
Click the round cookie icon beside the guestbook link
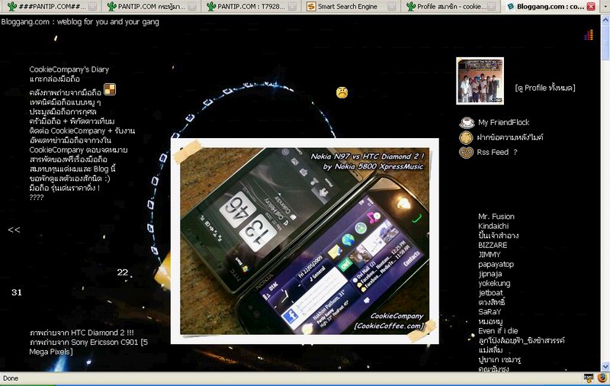coord(466,137)
